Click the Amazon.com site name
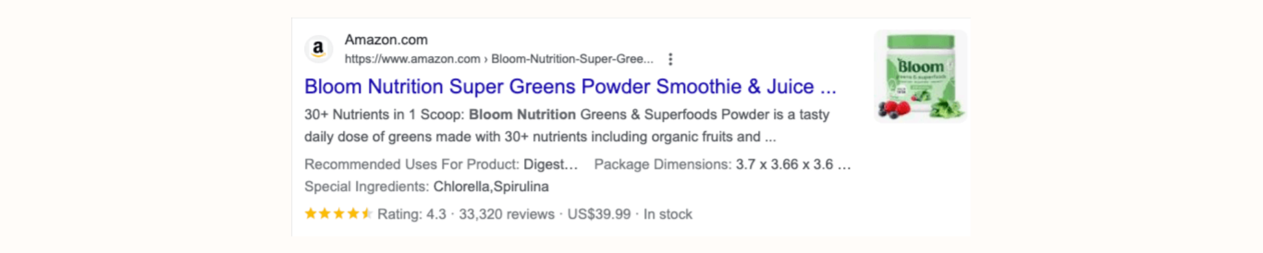This screenshot has height=253, width=1263. click(385, 40)
